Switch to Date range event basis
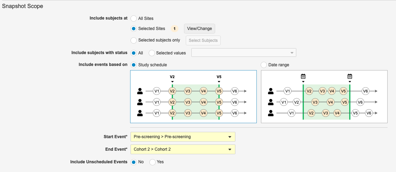396x172 pixels. click(x=264, y=65)
